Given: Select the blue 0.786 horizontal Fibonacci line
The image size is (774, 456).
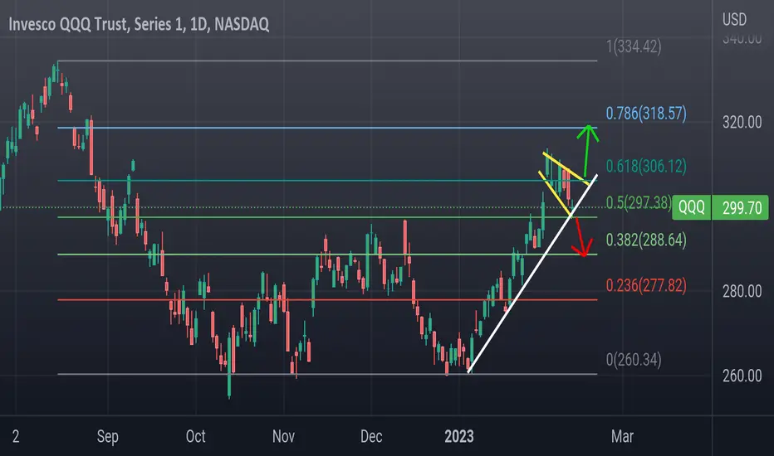Looking at the screenshot, I should pos(327,128).
